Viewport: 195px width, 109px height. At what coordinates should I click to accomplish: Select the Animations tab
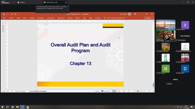point(51,18)
